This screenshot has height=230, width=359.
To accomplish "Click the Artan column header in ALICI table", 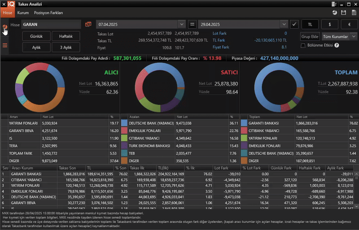I will [25, 117].
